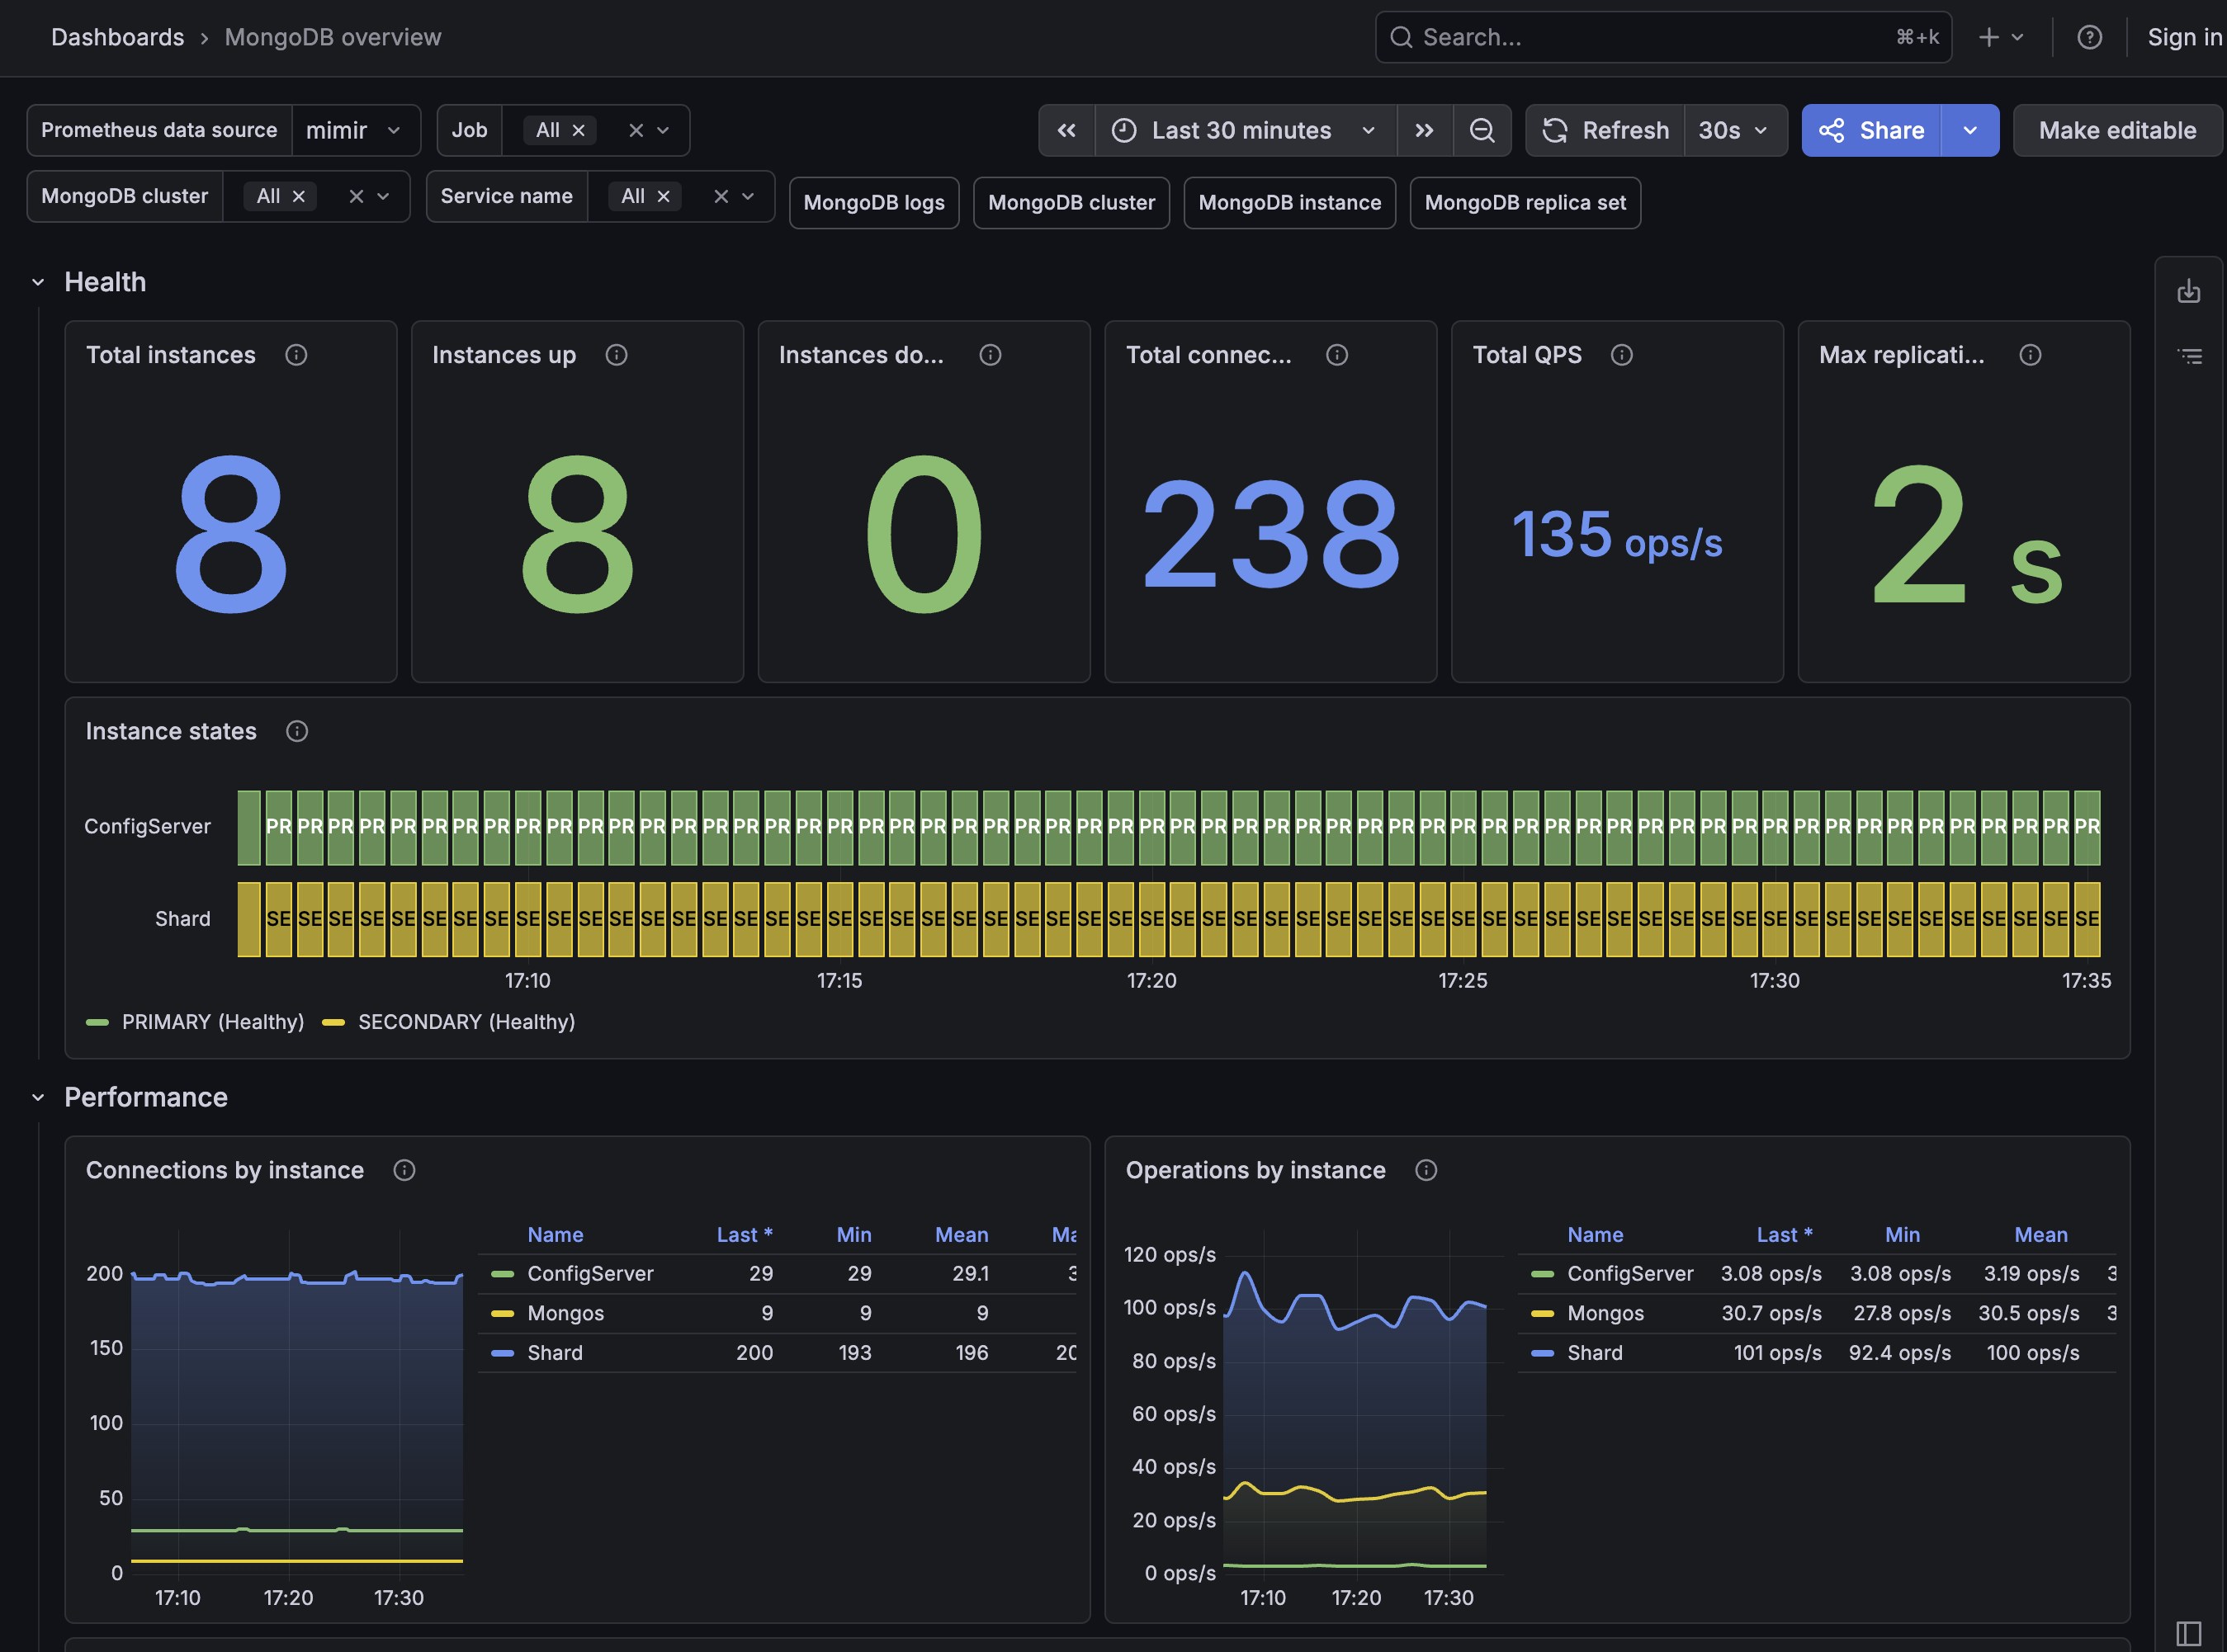The width and height of the screenshot is (2227, 1652).
Task: Open the help question mark icon
Action: pos(2089,37)
